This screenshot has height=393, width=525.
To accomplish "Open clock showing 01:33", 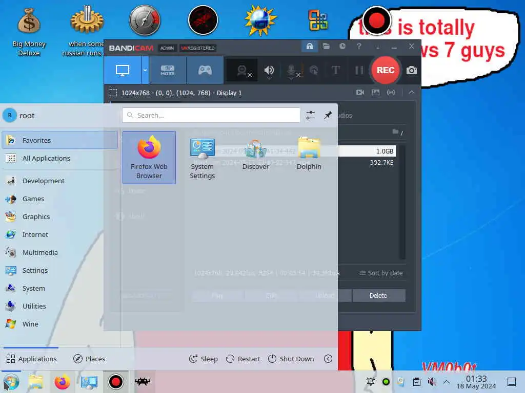I will [476, 382].
